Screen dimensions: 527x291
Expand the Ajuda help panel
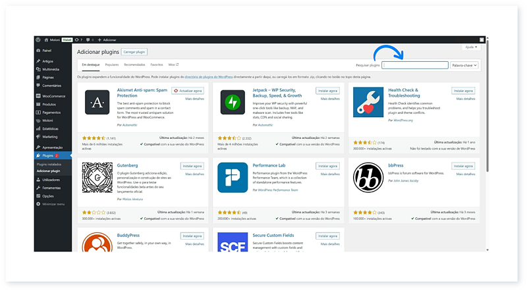(x=470, y=47)
